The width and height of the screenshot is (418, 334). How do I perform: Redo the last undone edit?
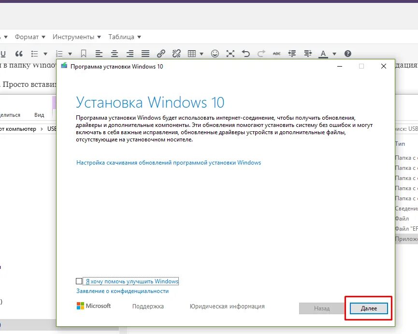(261, 54)
